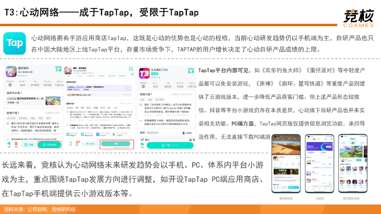Click the 281万 downloads figure

pos(168,87)
